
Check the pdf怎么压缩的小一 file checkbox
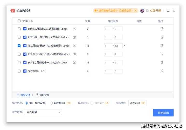19,63
